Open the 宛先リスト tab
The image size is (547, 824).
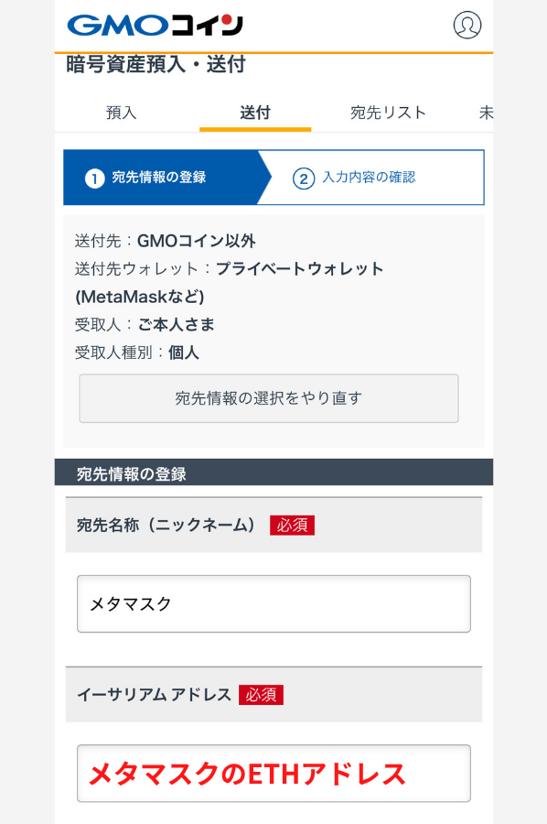pos(386,112)
